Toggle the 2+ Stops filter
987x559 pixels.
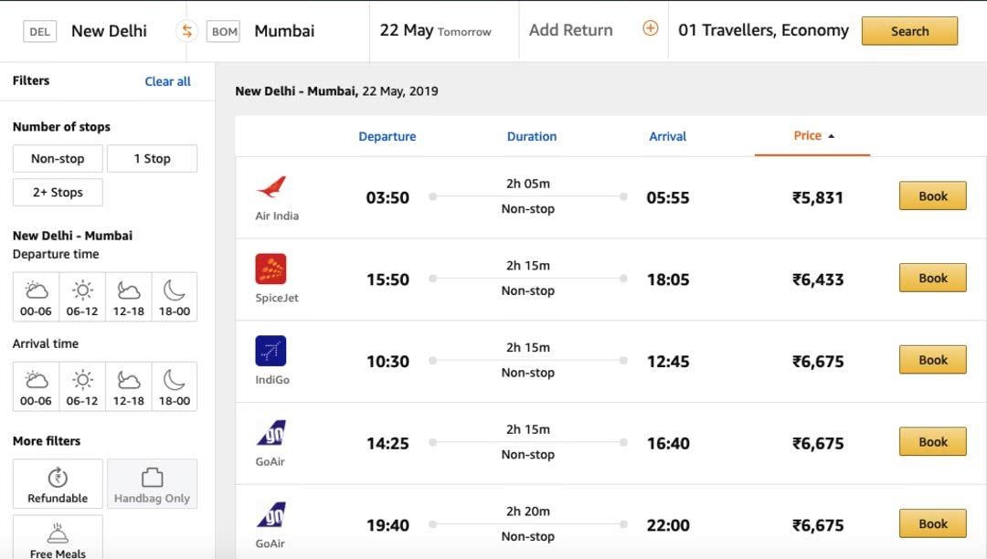pos(58,193)
